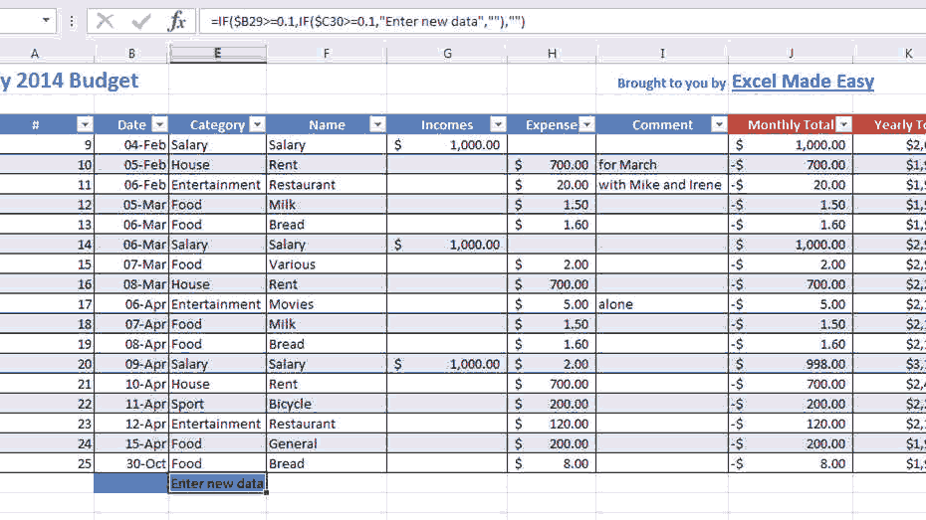Select 'with Mike and Irene' comment cell
This screenshot has height=520, width=926.
[662, 185]
